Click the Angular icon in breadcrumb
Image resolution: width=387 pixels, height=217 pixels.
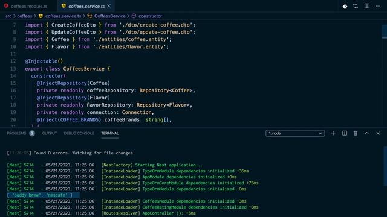point(41,16)
